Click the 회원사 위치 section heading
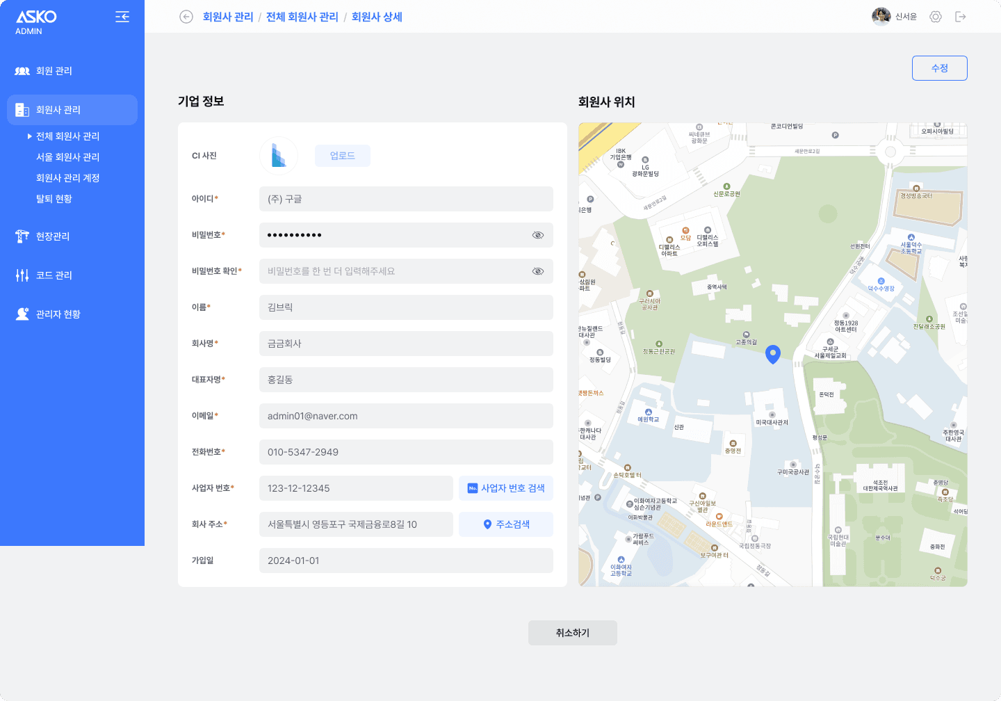The width and height of the screenshot is (1001, 701). (x=607, y=102)
